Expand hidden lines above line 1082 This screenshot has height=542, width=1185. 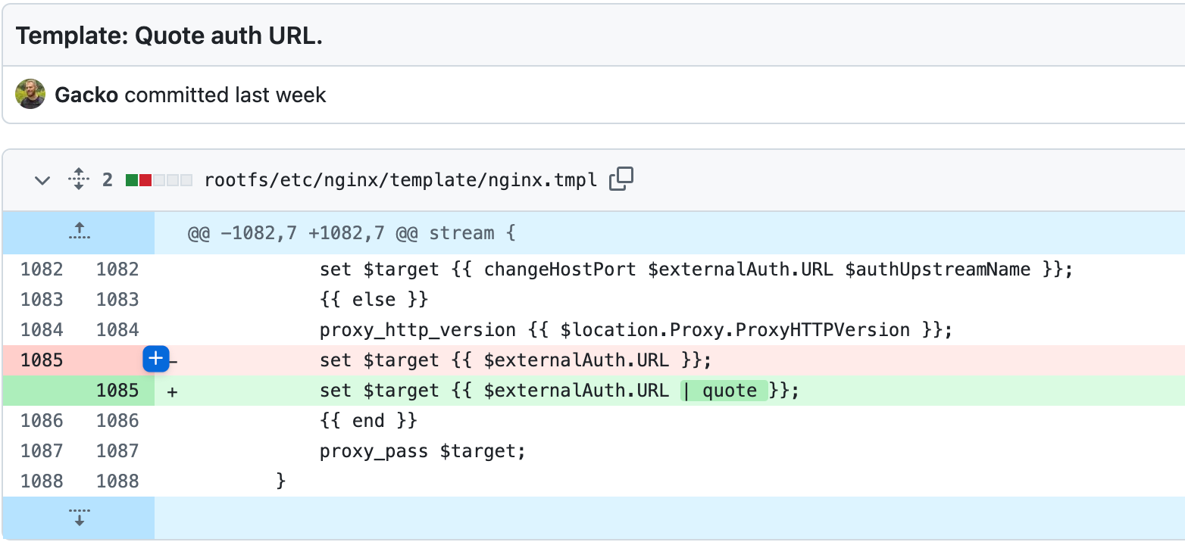point(79,232)
